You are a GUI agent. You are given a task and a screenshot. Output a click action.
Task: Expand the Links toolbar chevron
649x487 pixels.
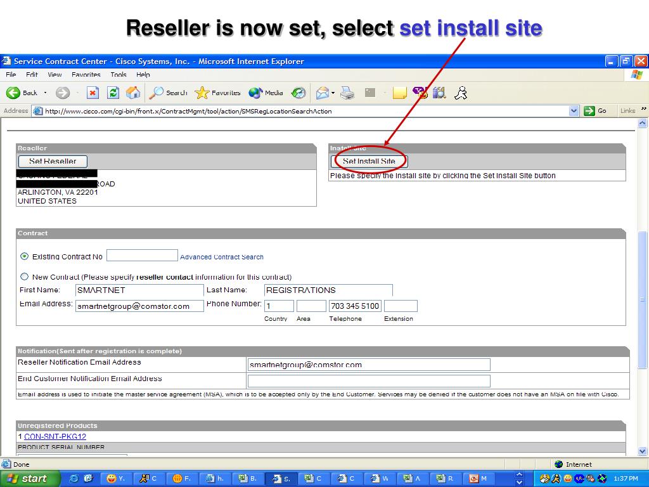click(x=644, y=109)
